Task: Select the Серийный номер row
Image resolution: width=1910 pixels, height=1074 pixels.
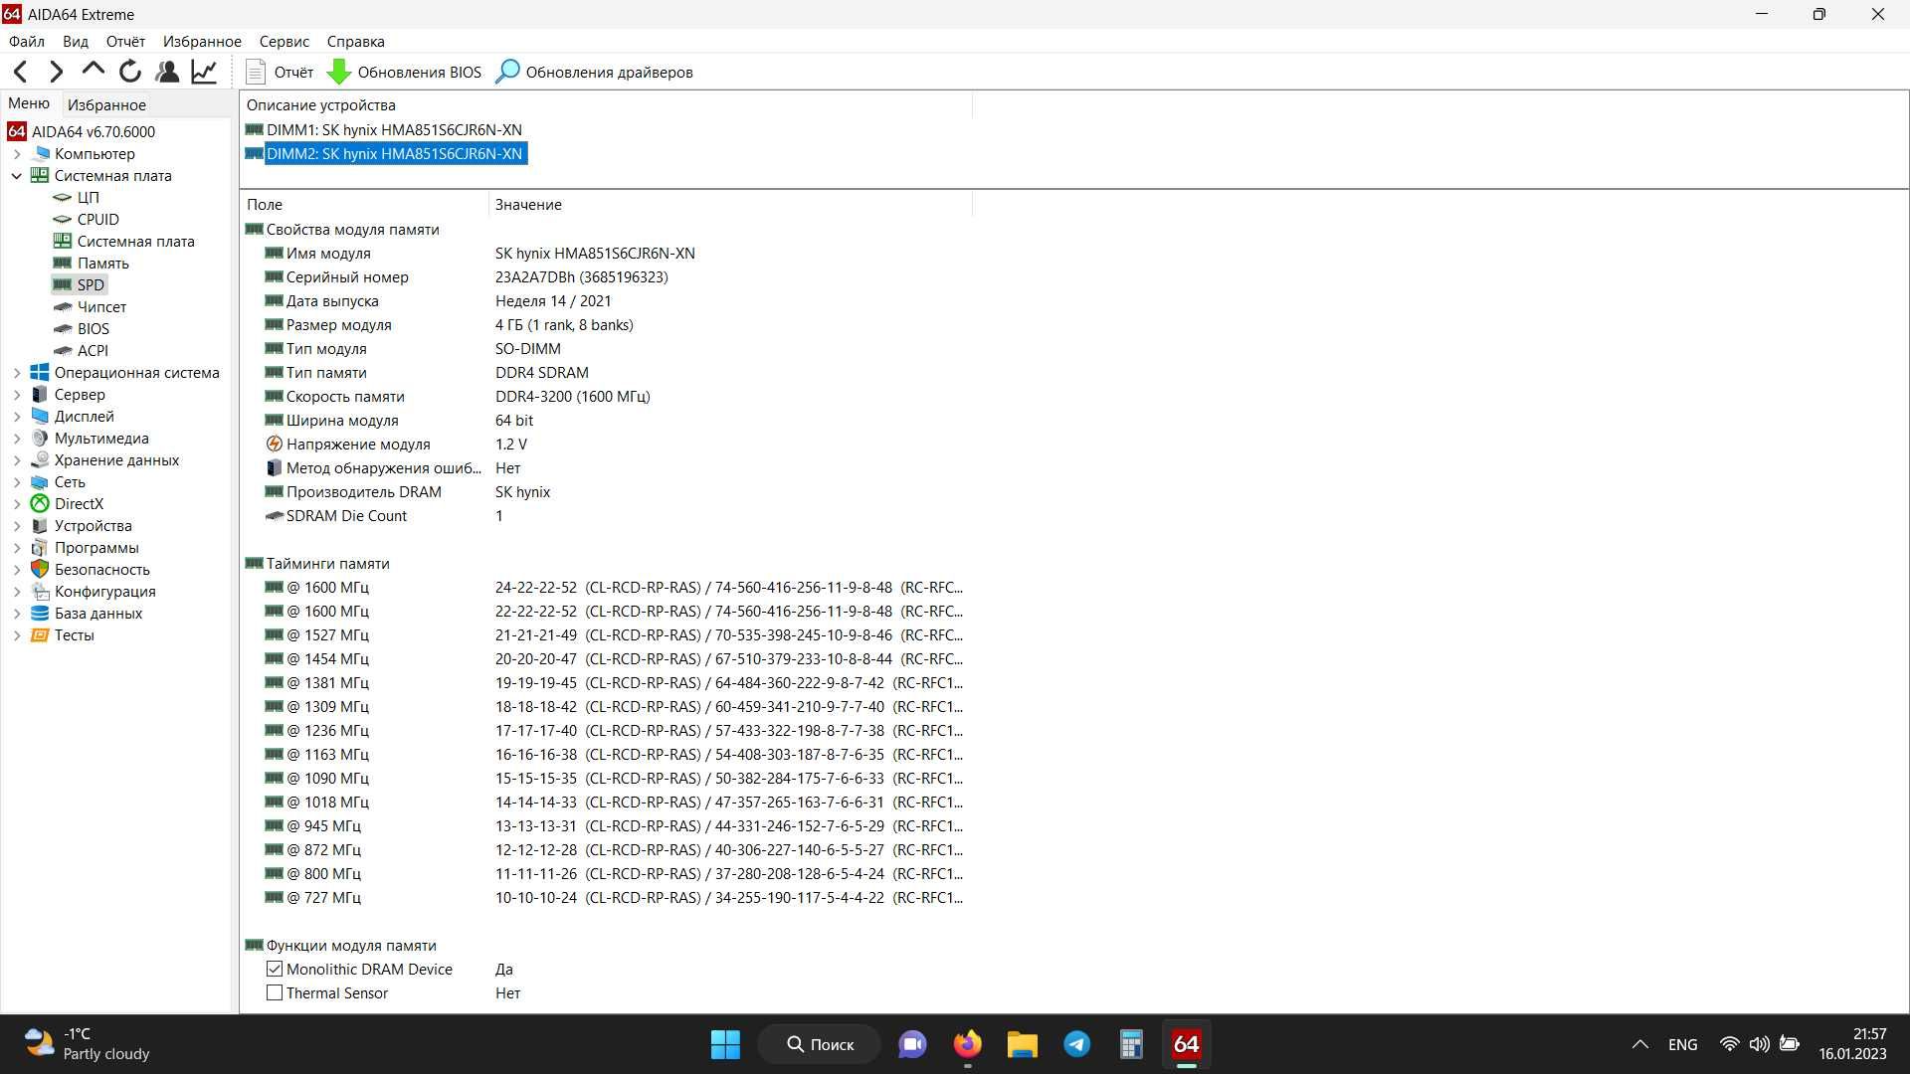Action: tap(605, 277)
